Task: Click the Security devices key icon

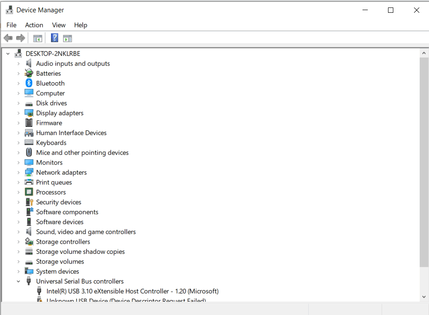Action: click(x=29, y=202)
